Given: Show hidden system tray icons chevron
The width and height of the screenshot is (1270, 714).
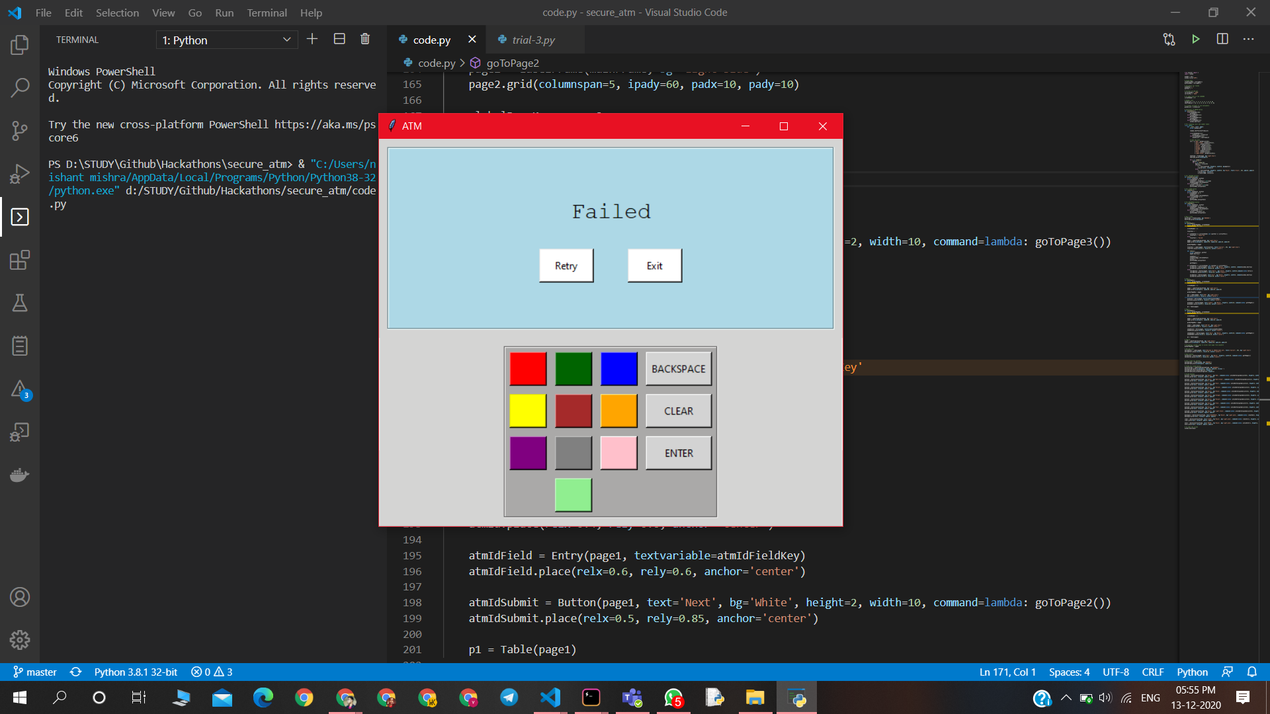Looking at the screenshot, I should pos(1066,697).
